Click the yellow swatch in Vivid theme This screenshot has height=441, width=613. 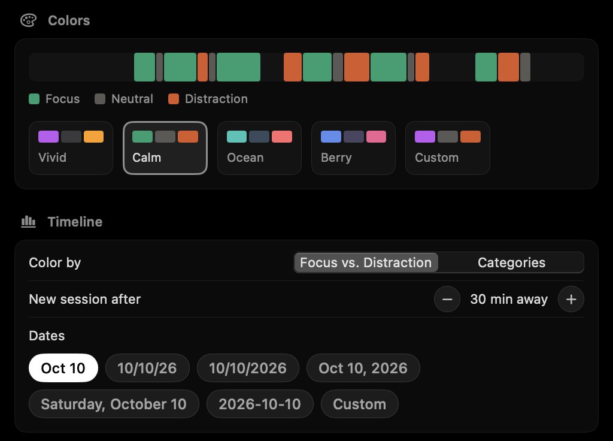[x=94, y=137]
